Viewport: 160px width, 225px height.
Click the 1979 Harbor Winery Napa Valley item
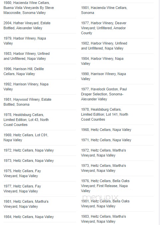click(x=25, y=41)
